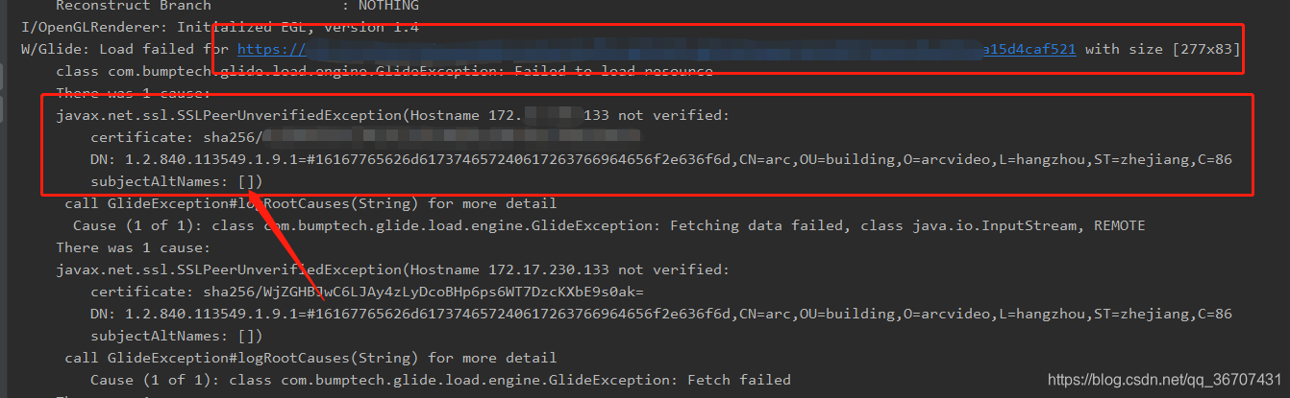Click the a15d4caf521 link ending
The height and width of the screenshot is (398, 1290).
pos(1029,49)
